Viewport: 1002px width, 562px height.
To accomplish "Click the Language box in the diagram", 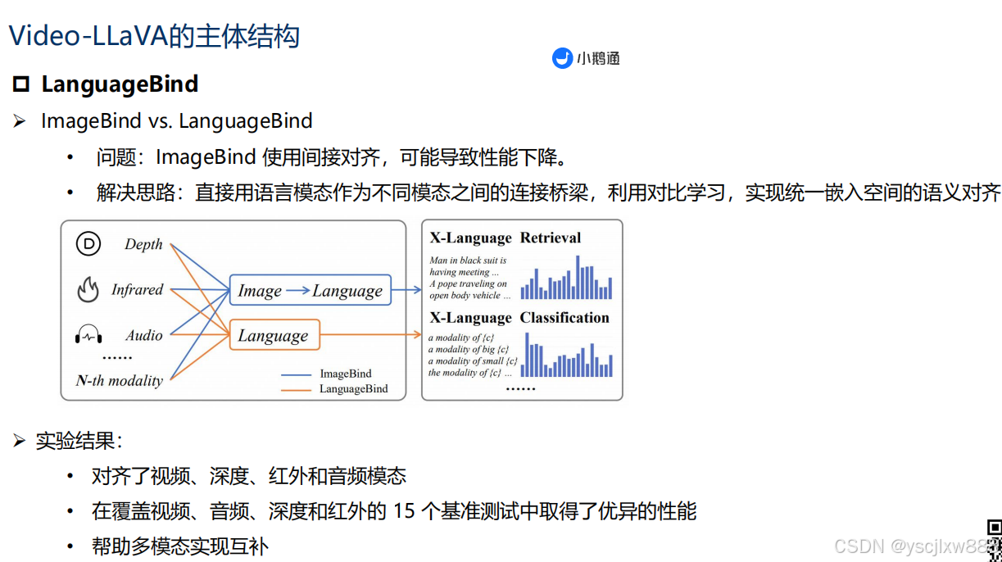I will 274,334.
